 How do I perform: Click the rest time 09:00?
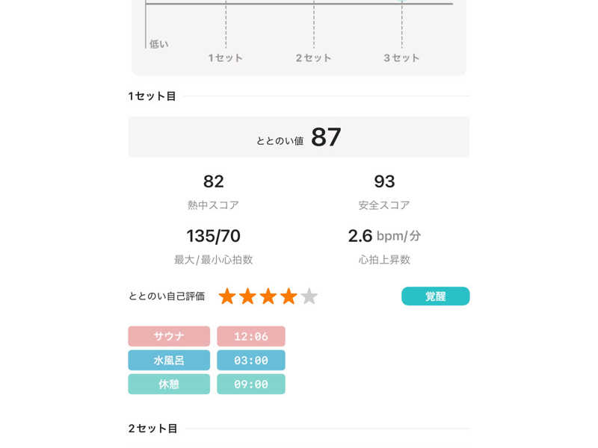pos(251,384)
